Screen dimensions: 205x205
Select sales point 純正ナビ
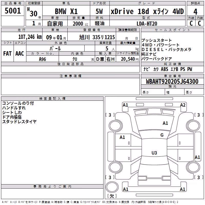[149, 54]
